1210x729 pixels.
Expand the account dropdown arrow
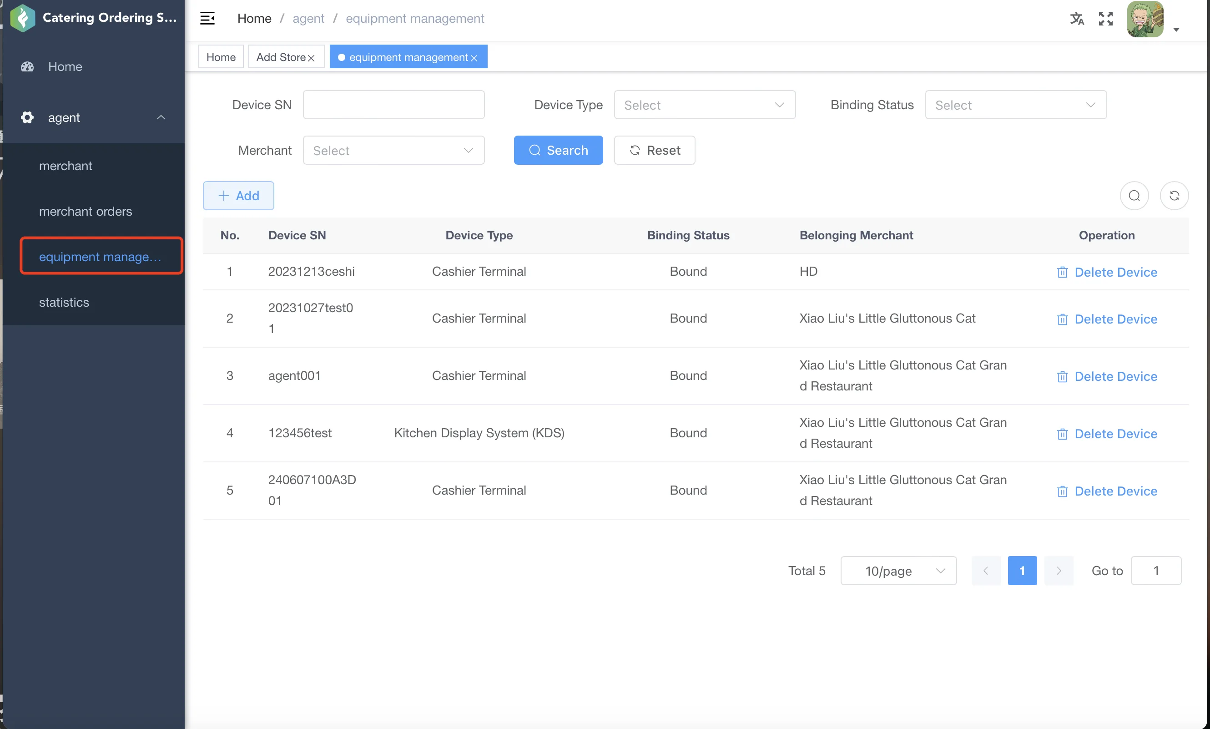click(1176, 30)
